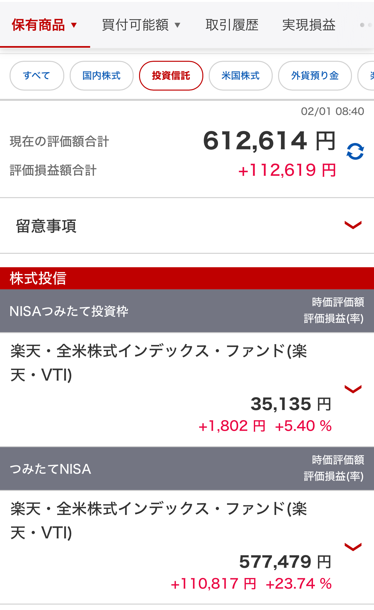Expand the 留意事項 section
374x610 pixels.
click(x=353, y=225)
